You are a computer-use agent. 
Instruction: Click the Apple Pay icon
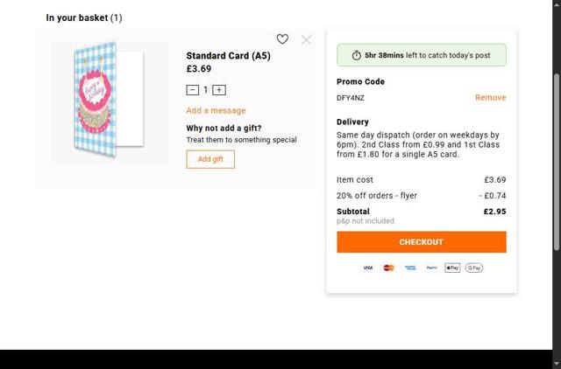point(452,268)
